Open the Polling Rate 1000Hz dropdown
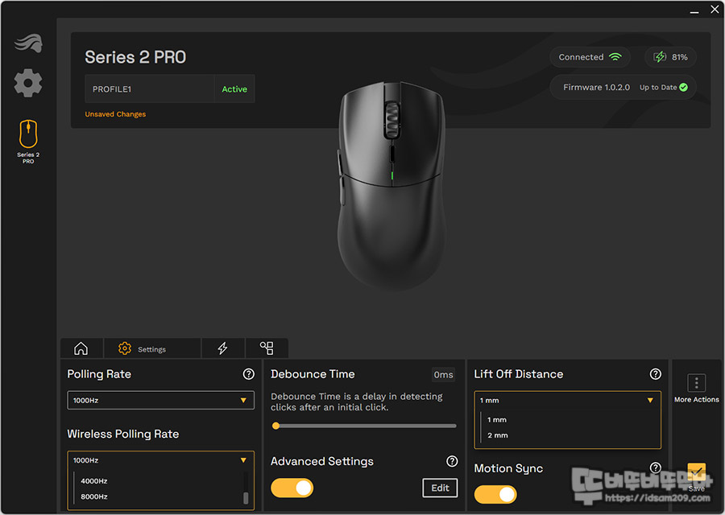 160,401
